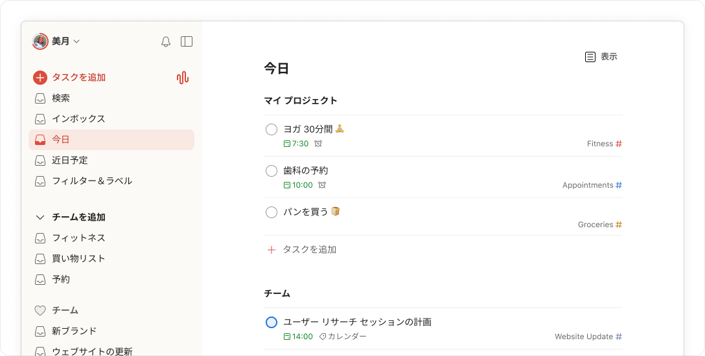The image size is (705, 356).
Task: Open the 10:00 due date on 歯科の予約
Action: [299, 185]
